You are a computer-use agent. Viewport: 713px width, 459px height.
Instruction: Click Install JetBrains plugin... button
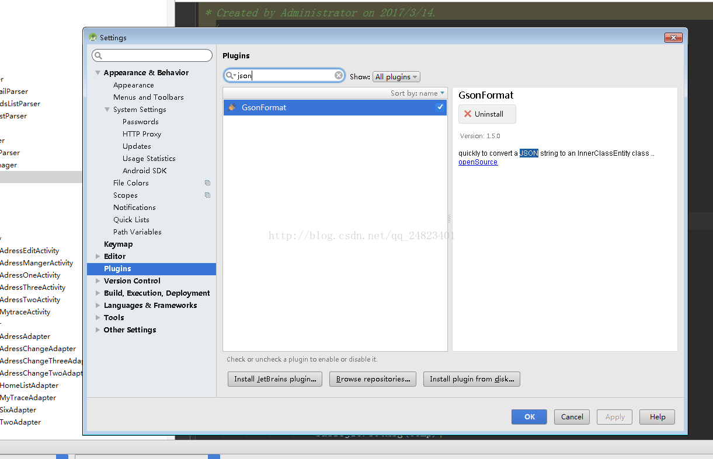click(275, 379)
